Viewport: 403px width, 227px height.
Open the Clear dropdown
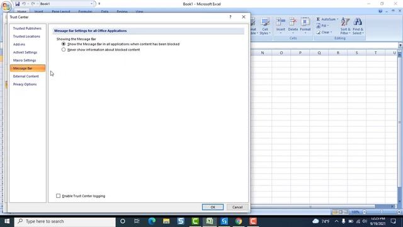[x=324, y=32]
